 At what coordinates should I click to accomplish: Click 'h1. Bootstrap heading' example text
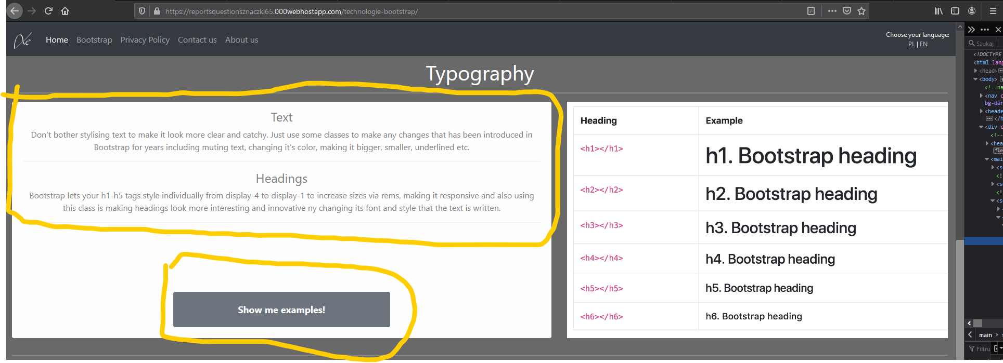(x=811, y=156)
